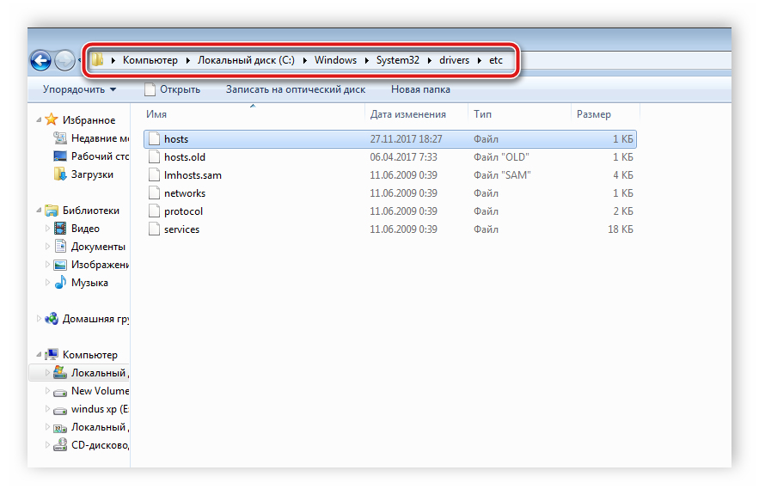Viewport: 759px width, 495px height.
Task: Click Windows in the address path
Action: 335,60
